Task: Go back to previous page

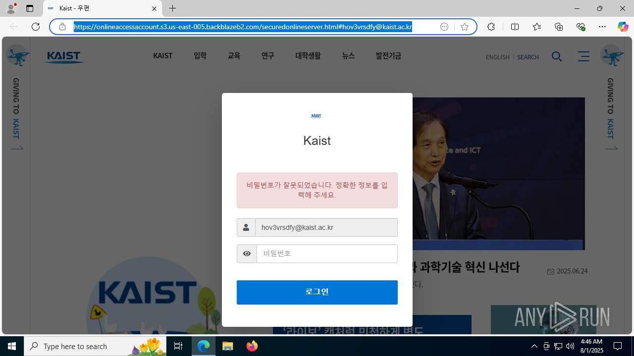Action: click(x=14, y=27)
